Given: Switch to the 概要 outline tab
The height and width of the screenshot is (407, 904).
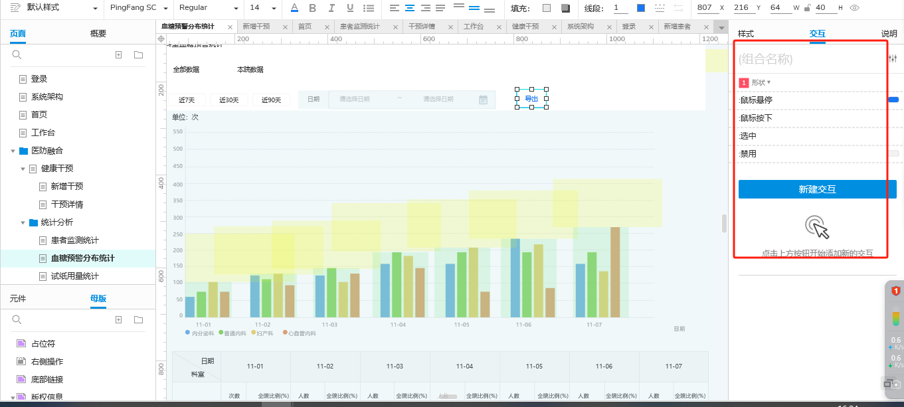Looking at the screenshot, I should click(98, 33).
